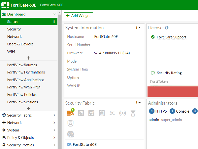198x149 pixels.
Task: Open the Security dashboard
Action: [14, 29]
